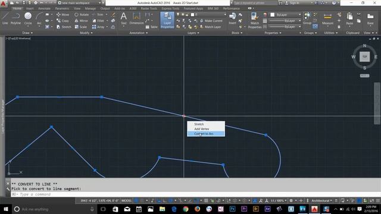Toggle MODEL space button in status bar
The image size is (381, 214).
click(127, 201)
